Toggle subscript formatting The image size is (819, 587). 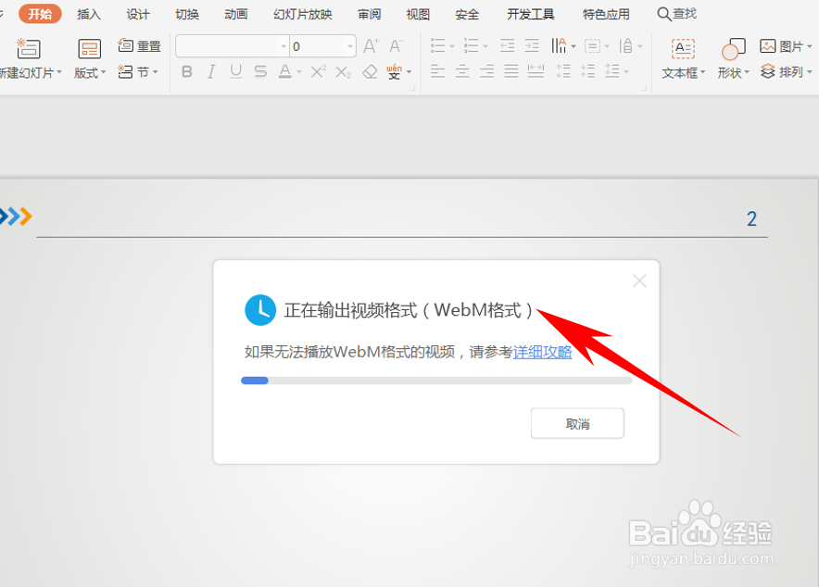(343, 72)
